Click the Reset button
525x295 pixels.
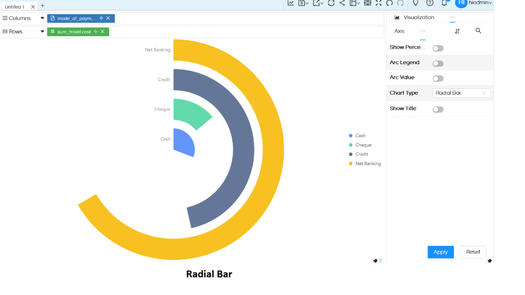point(473,252)
